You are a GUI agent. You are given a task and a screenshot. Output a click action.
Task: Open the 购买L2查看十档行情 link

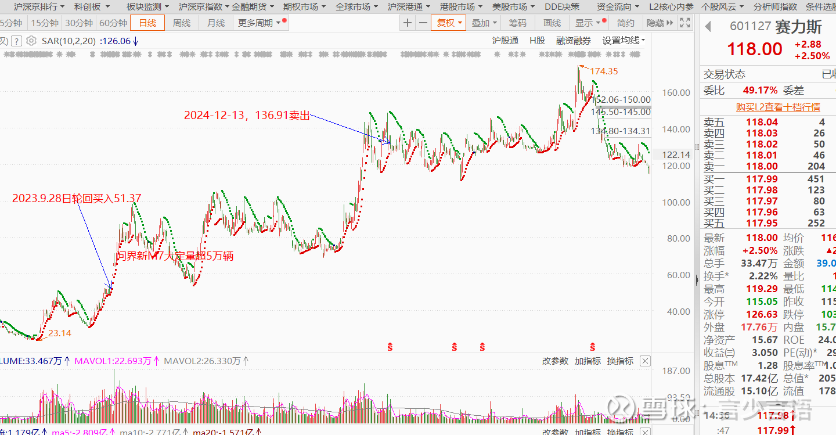778,107
